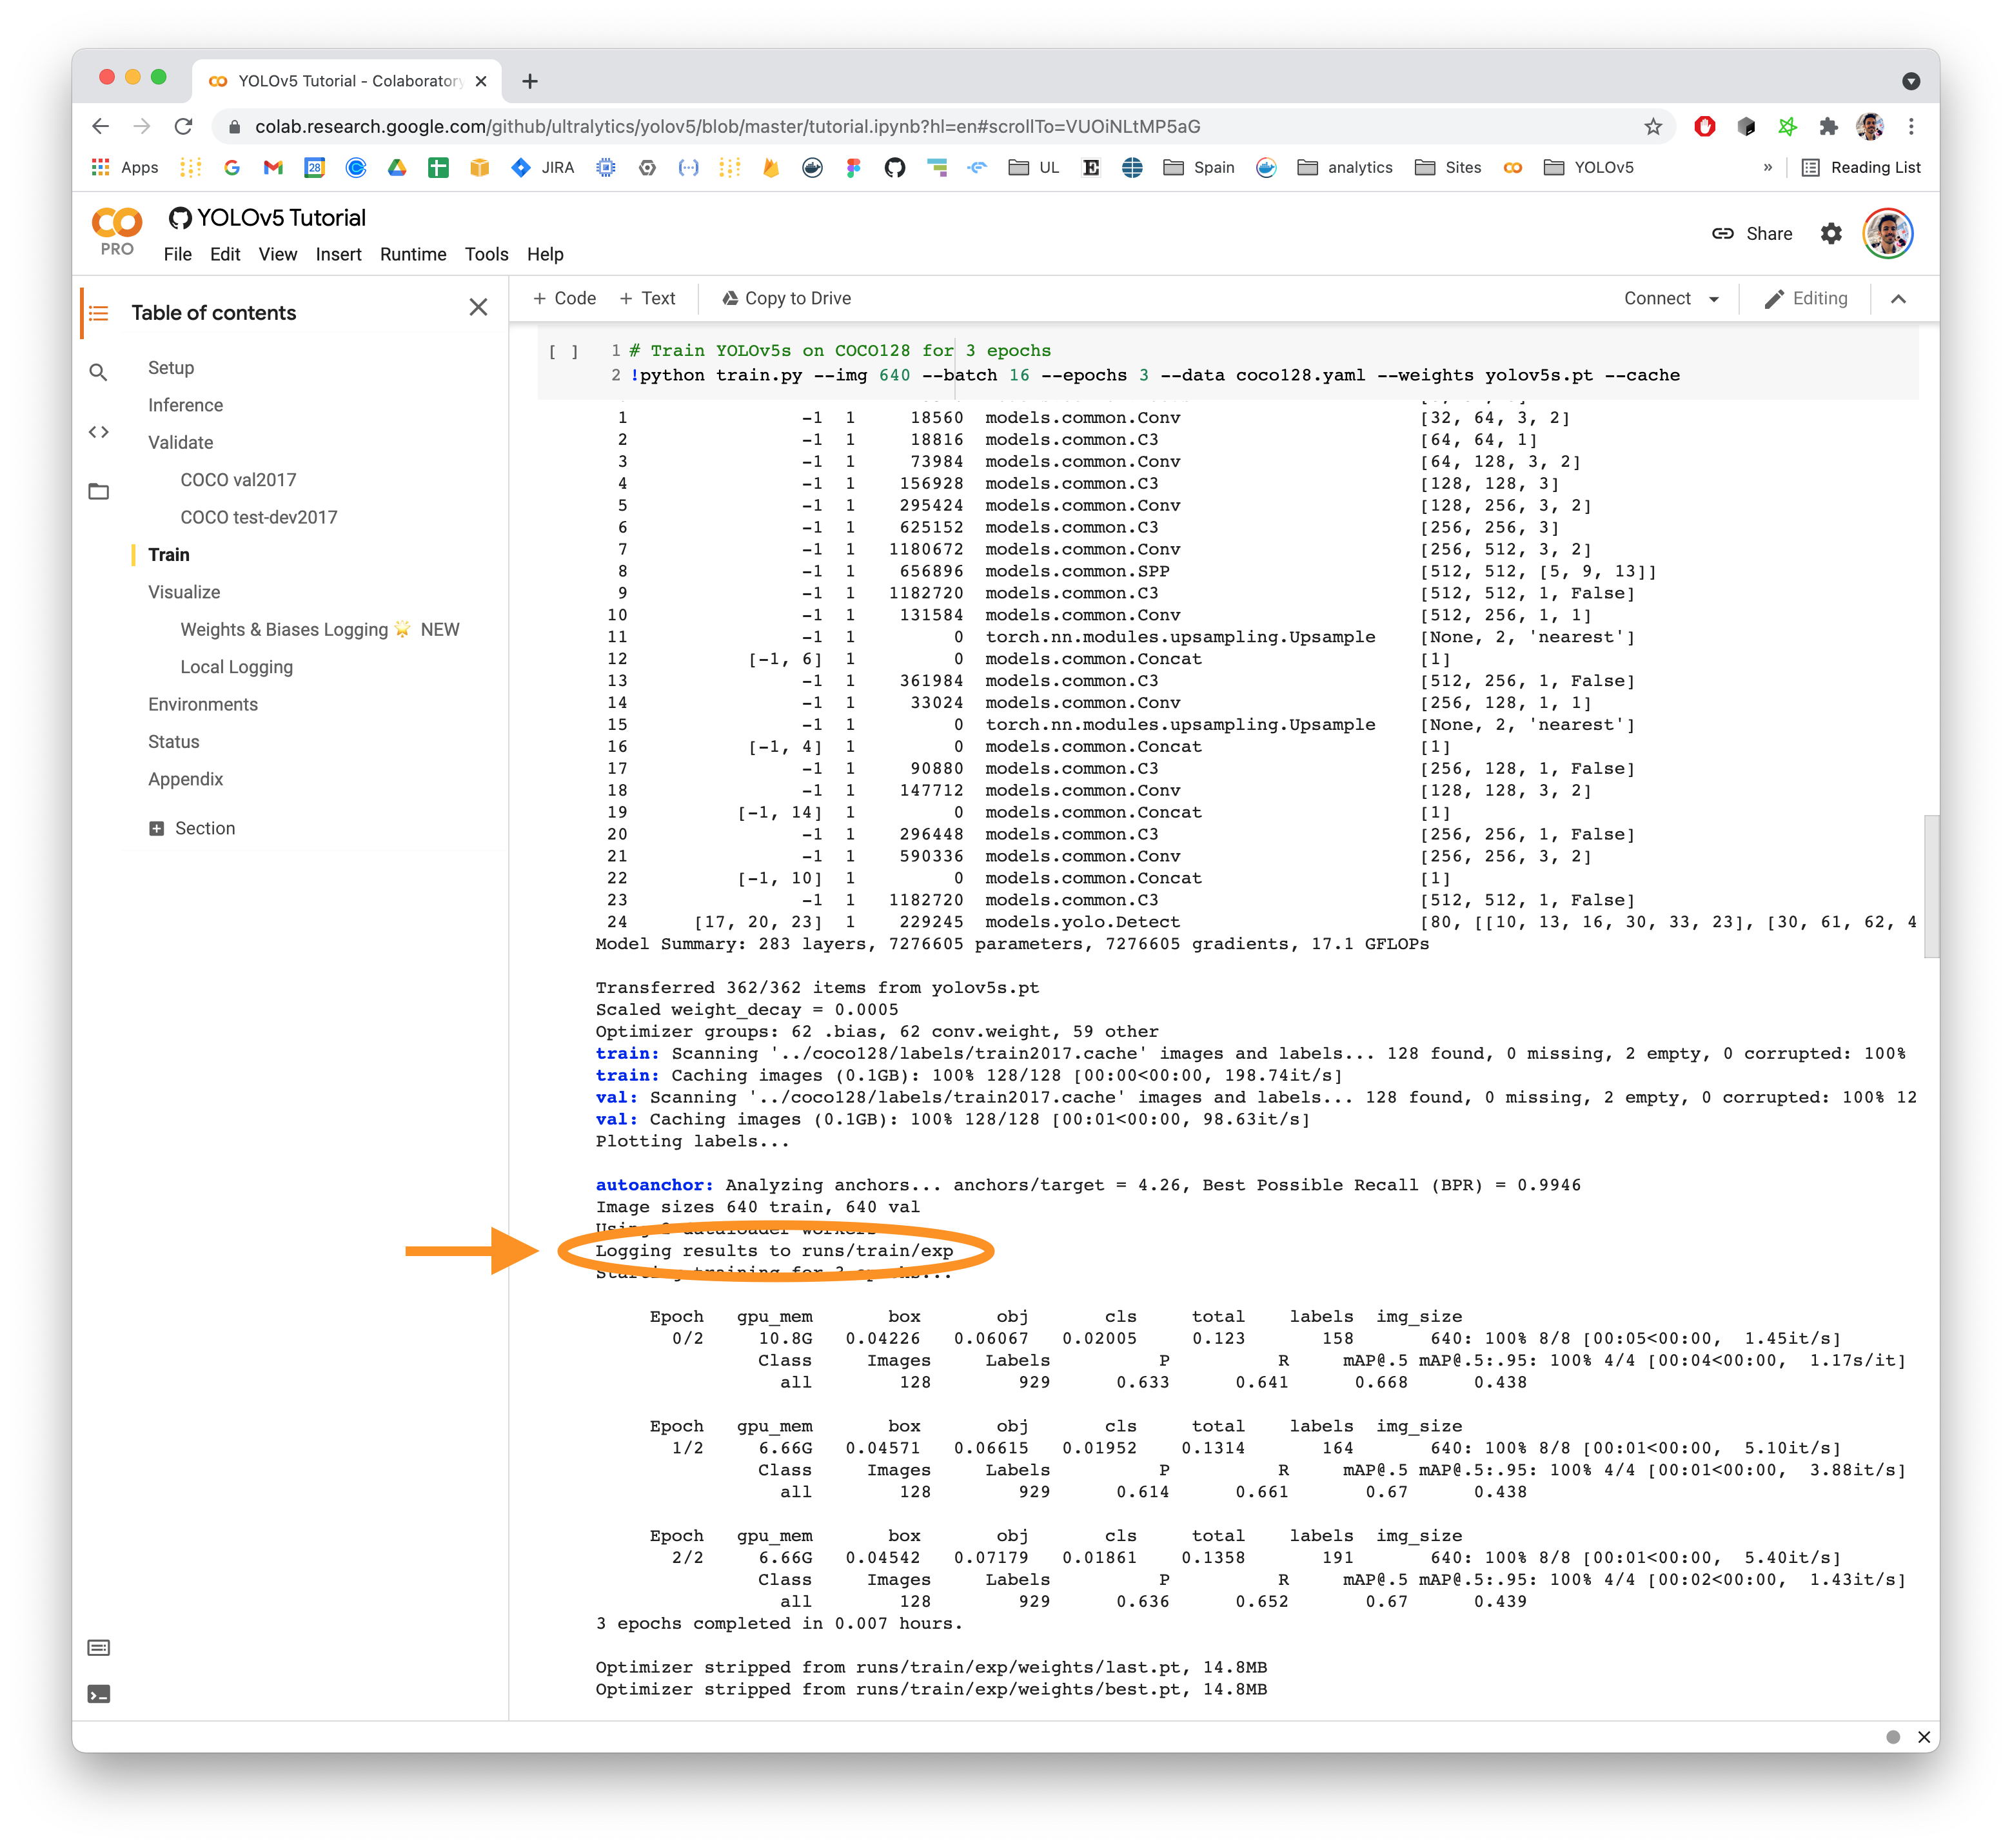Open Colab settings gear icon
The image size is (2012, 1848).
pos(1830,234)
